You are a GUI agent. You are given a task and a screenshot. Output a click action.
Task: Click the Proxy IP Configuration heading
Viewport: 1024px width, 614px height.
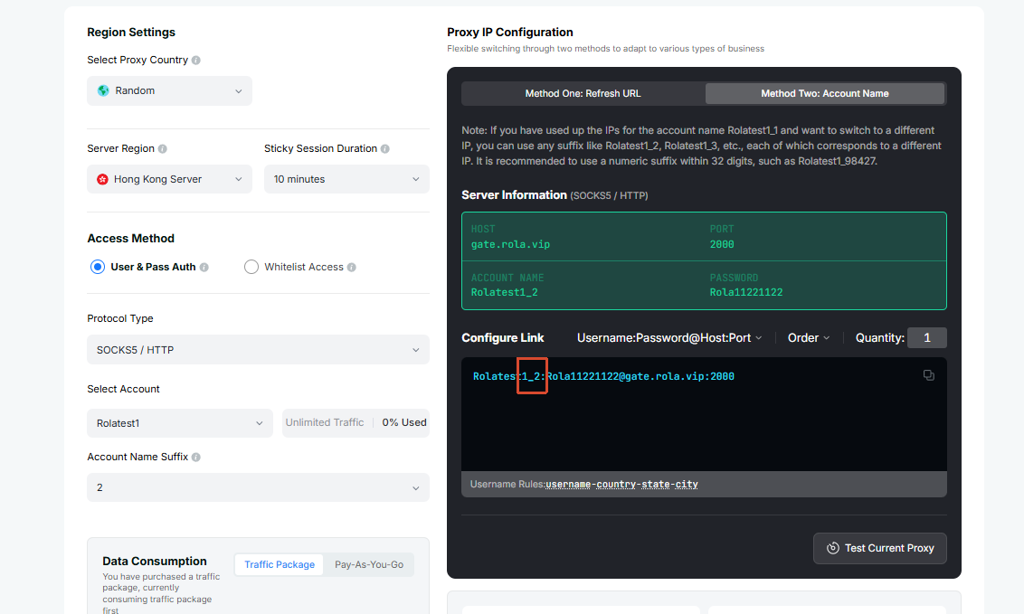tap(510, 32)
